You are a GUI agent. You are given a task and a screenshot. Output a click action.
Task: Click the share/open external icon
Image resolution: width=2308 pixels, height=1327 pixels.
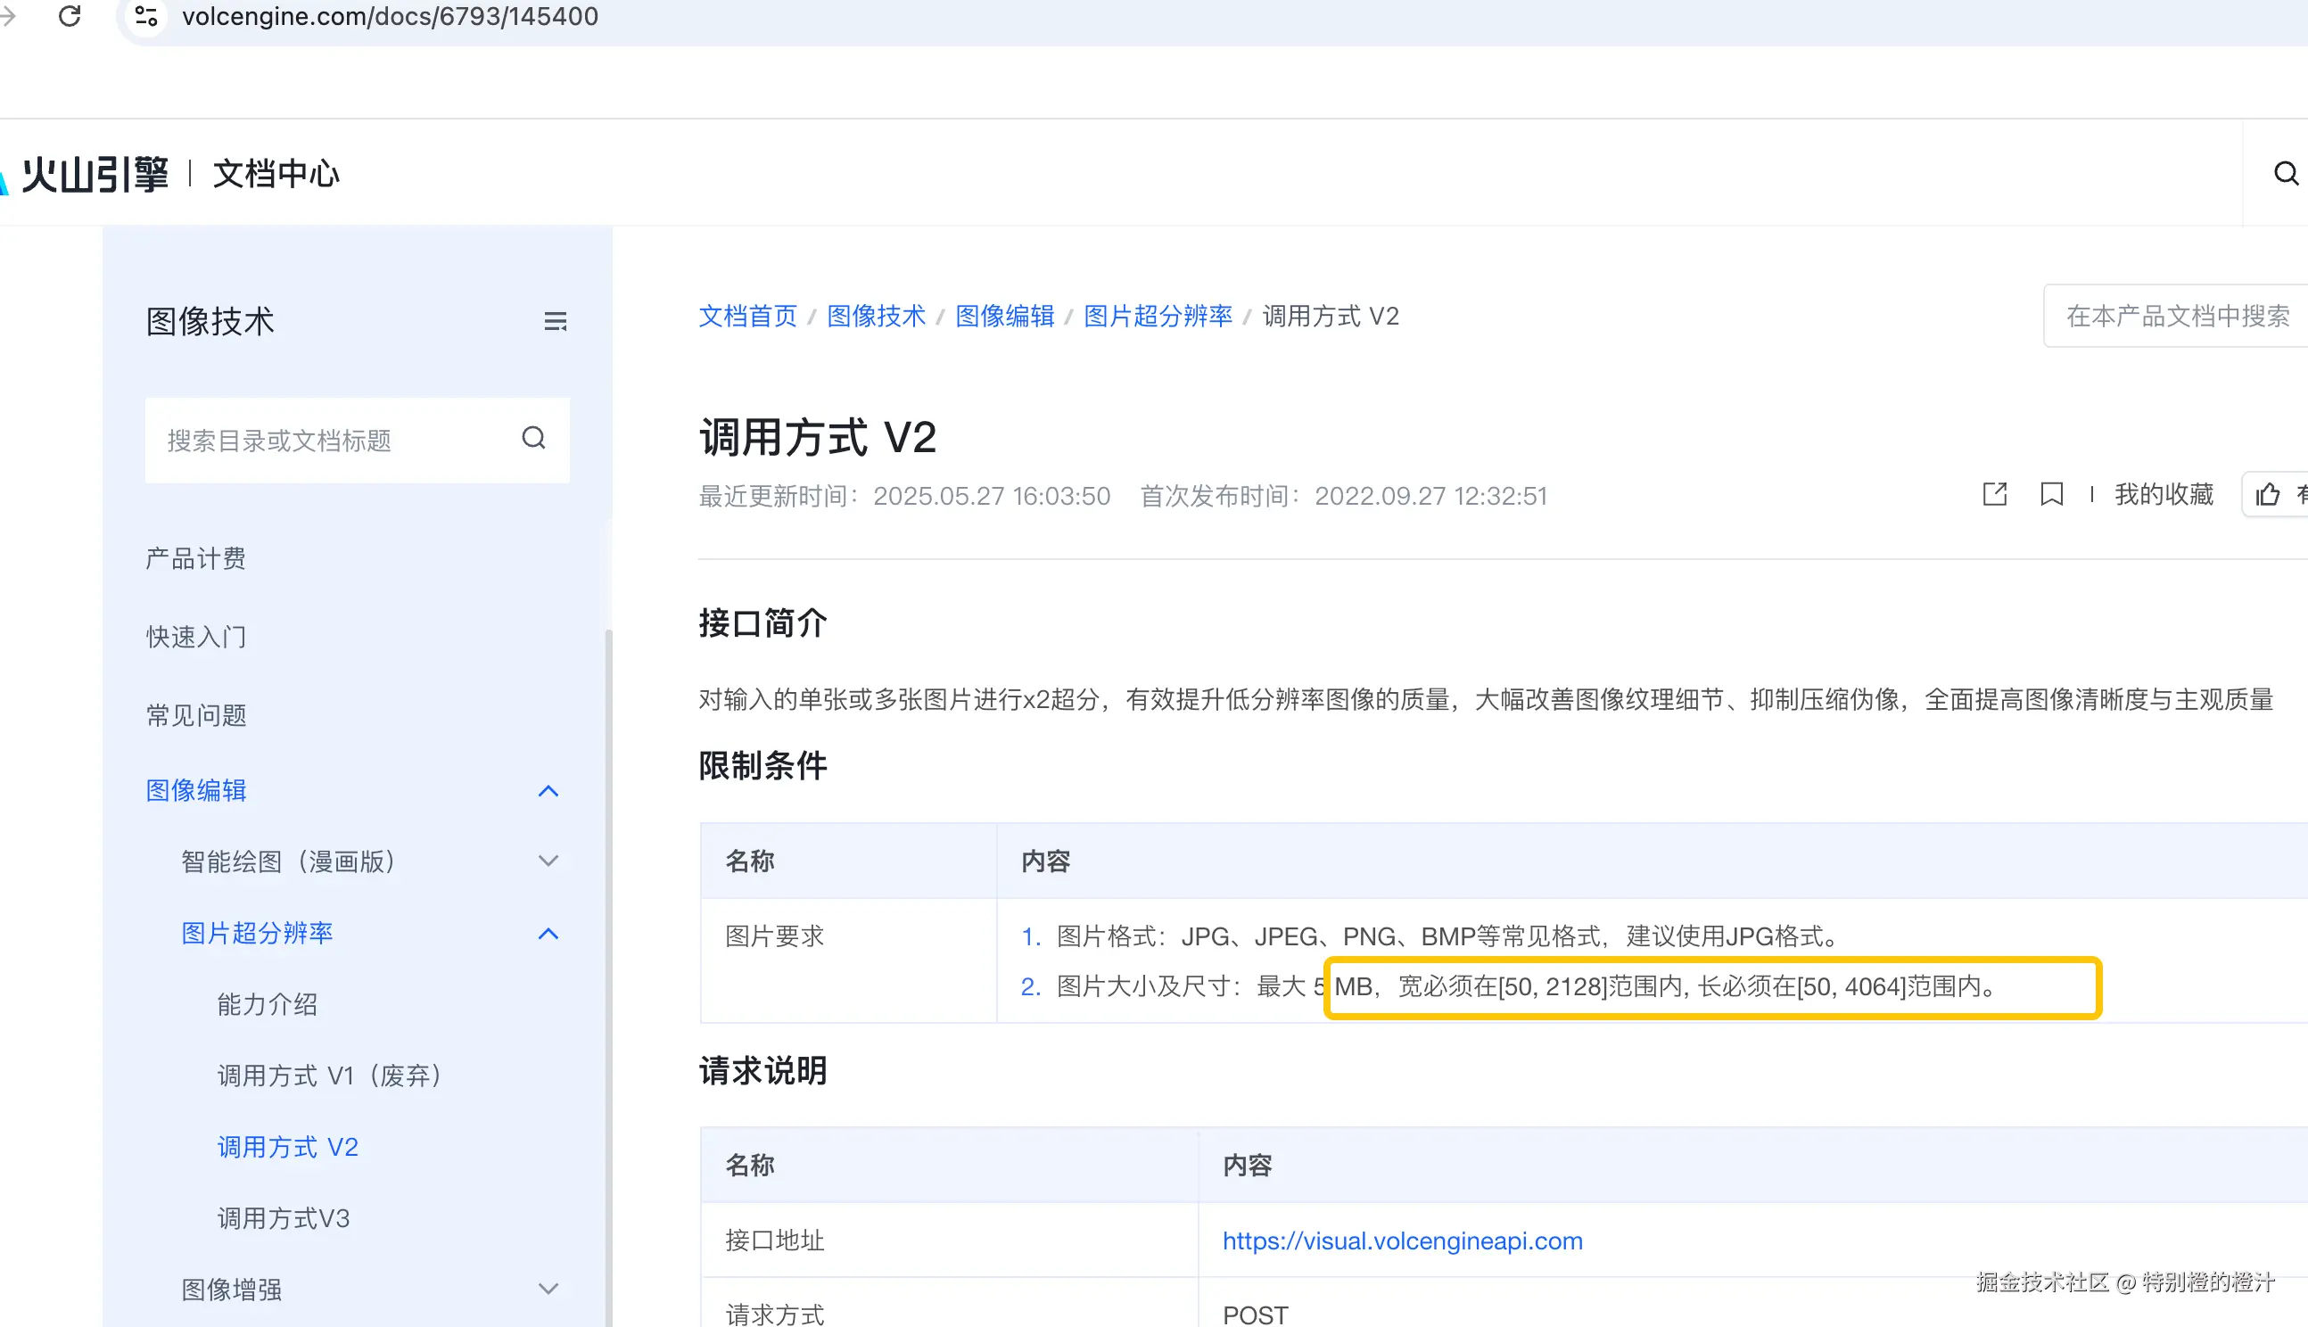click(1994, 494)
